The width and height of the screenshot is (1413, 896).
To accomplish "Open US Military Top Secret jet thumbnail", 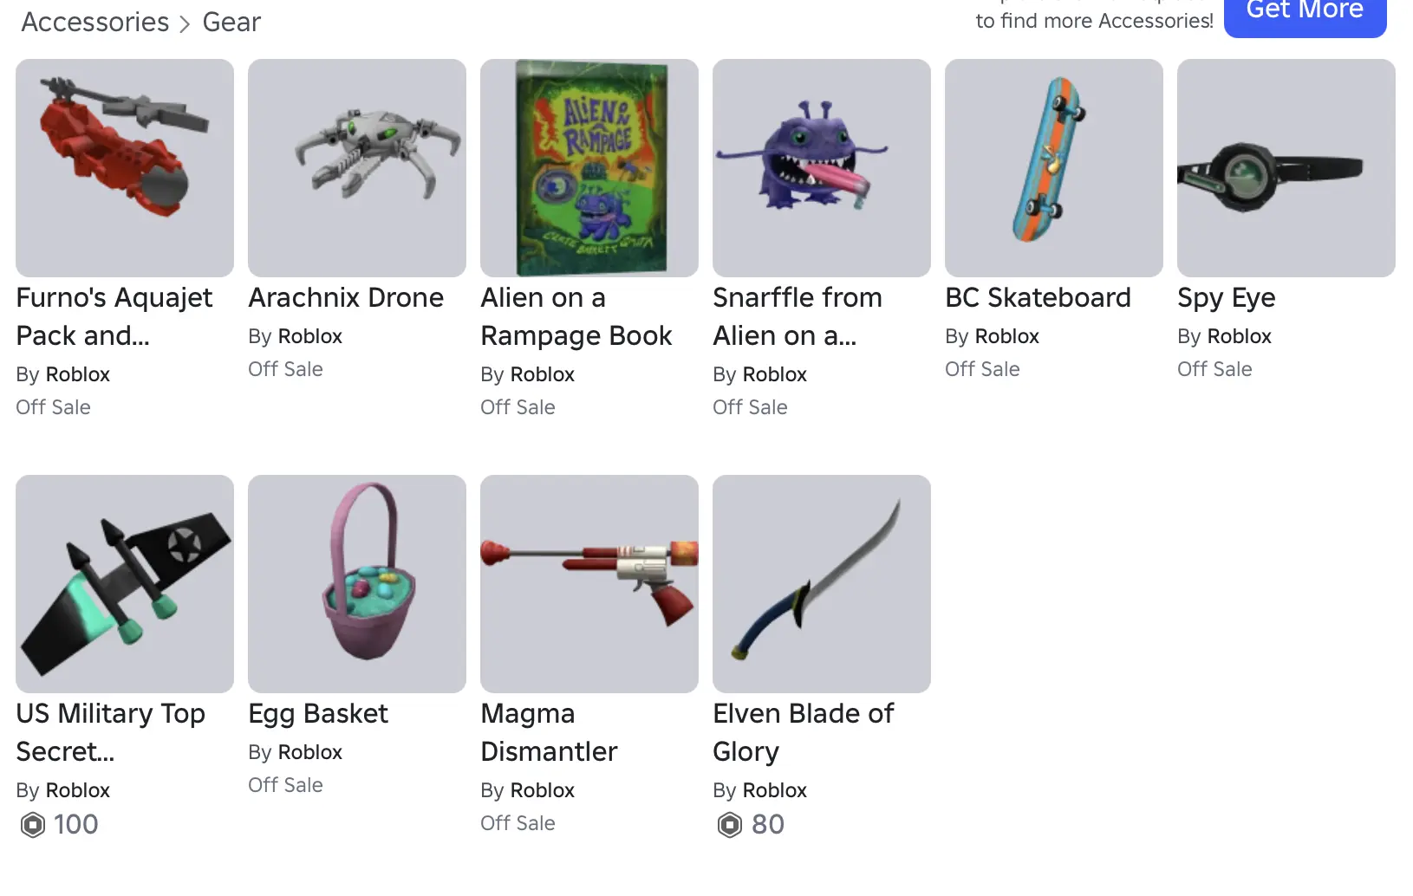I will [125, 584].
